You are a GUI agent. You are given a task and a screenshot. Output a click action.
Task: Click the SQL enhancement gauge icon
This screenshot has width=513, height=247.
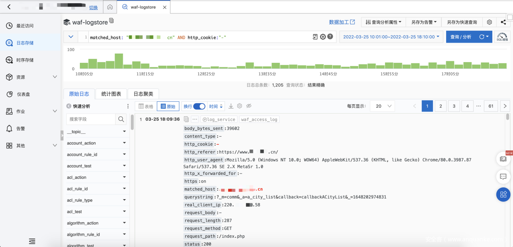coord(502,37)
